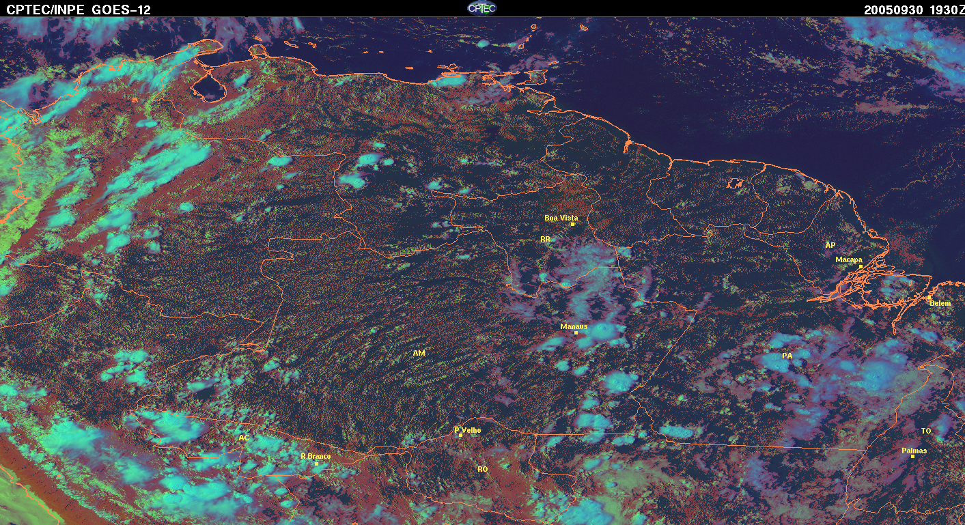
Task: Click the Boa Vista yellow city marker
Action: pyautogui.click(x=572, y=224)
